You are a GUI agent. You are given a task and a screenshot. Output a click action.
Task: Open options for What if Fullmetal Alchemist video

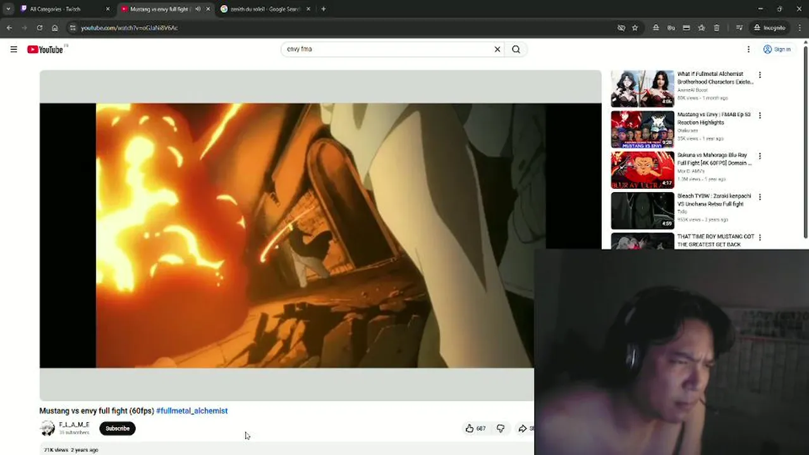[760, 75]
